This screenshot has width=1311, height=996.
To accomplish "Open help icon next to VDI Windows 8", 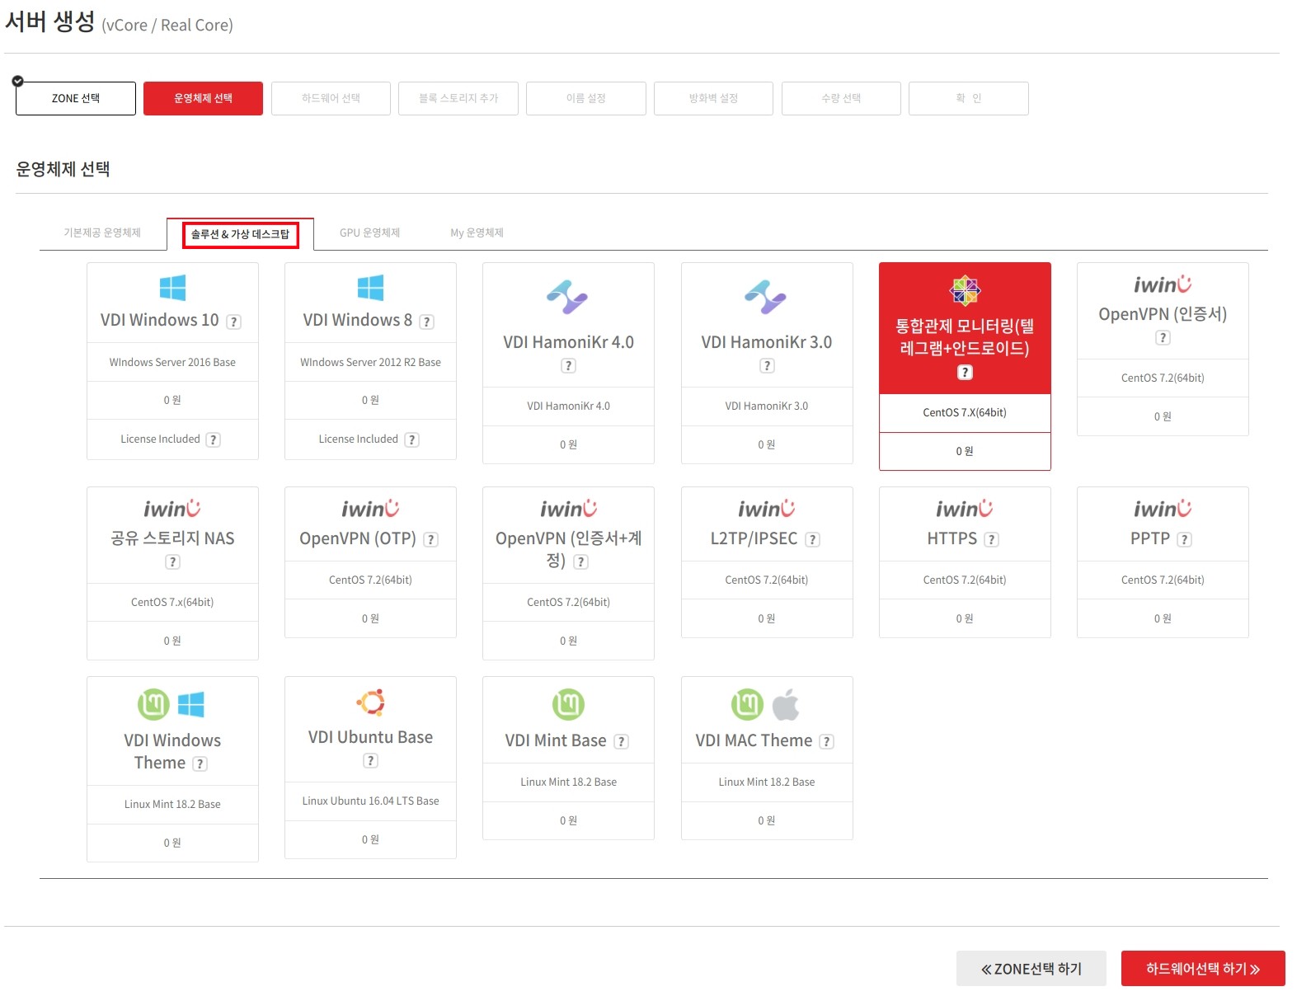I will tap(426, 322).
